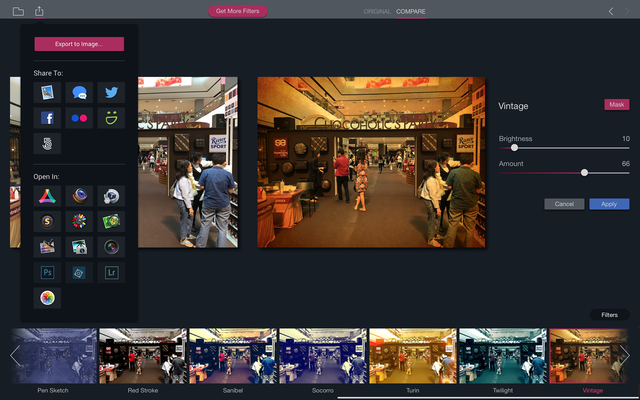Open in Snapheal yellow S icon
This screenshot has height=400, width=640.
point(47,222)
